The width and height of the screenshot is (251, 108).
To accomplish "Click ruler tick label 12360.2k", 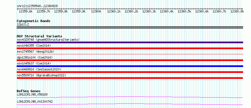I will (131, 11).
